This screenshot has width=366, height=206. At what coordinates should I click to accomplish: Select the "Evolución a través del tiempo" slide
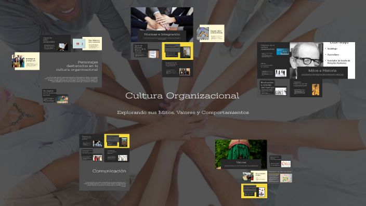click(x=273, y=88)
